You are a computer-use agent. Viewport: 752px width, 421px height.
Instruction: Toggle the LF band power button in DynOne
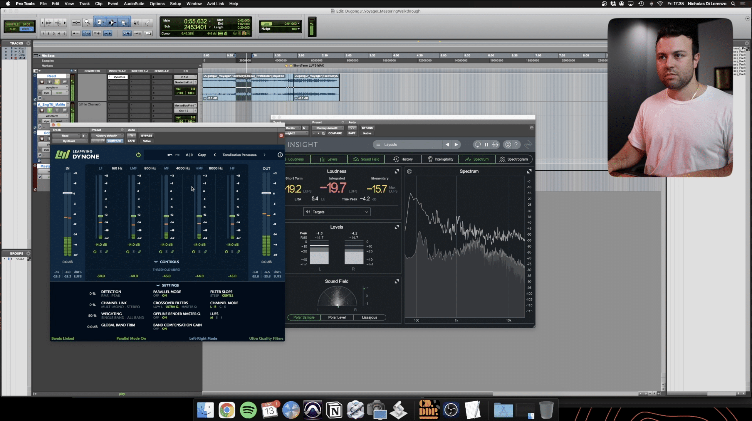tap(95, 252)
